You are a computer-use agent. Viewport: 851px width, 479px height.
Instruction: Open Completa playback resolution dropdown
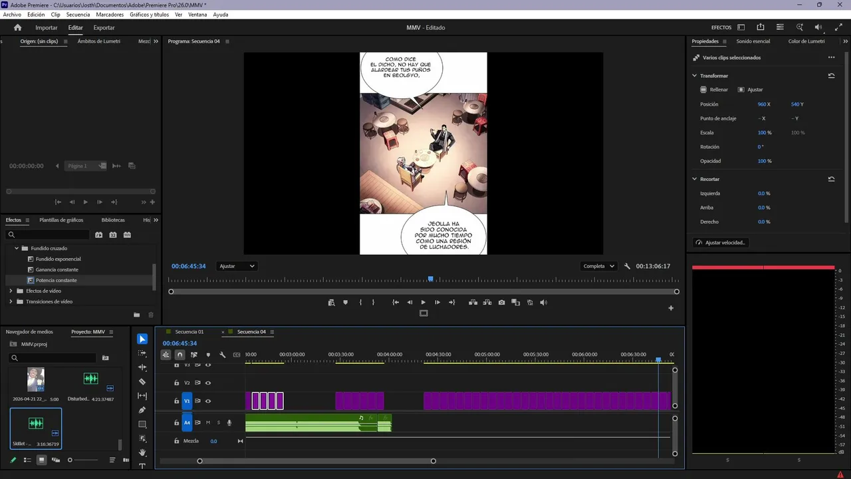point(598,266)
